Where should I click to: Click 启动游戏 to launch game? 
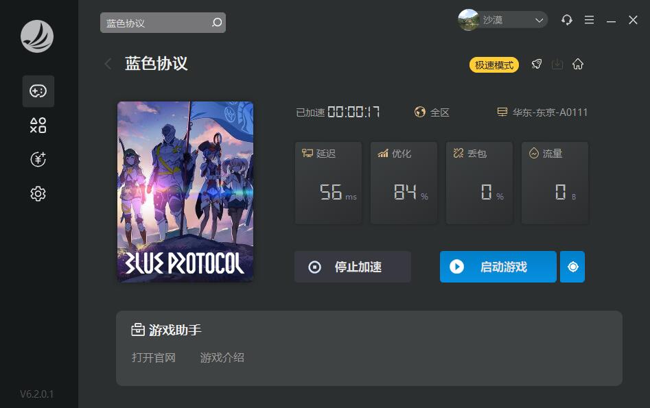[x=498, y=267]
